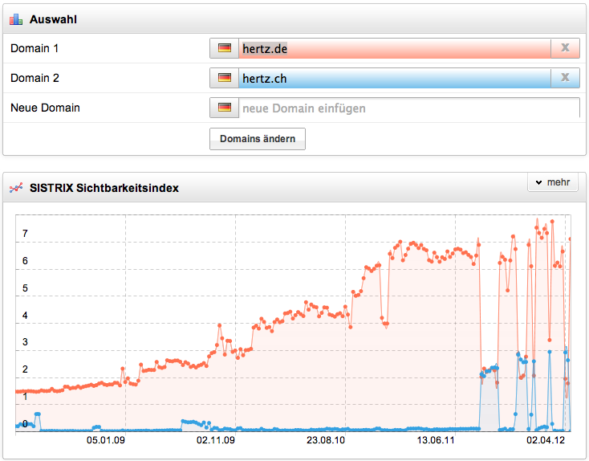
Task: Click the Domain 1 row label
Action: pos(35,48)
